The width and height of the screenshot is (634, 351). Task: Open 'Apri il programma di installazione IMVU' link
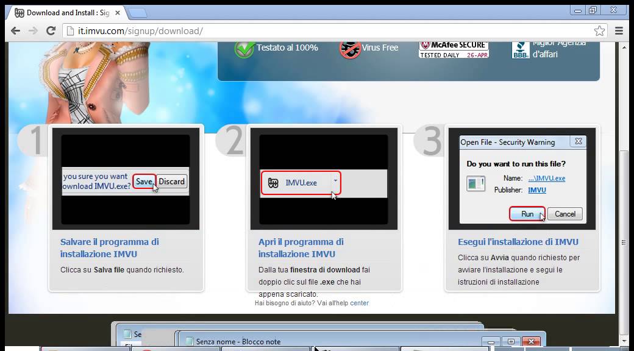[301, 248]
